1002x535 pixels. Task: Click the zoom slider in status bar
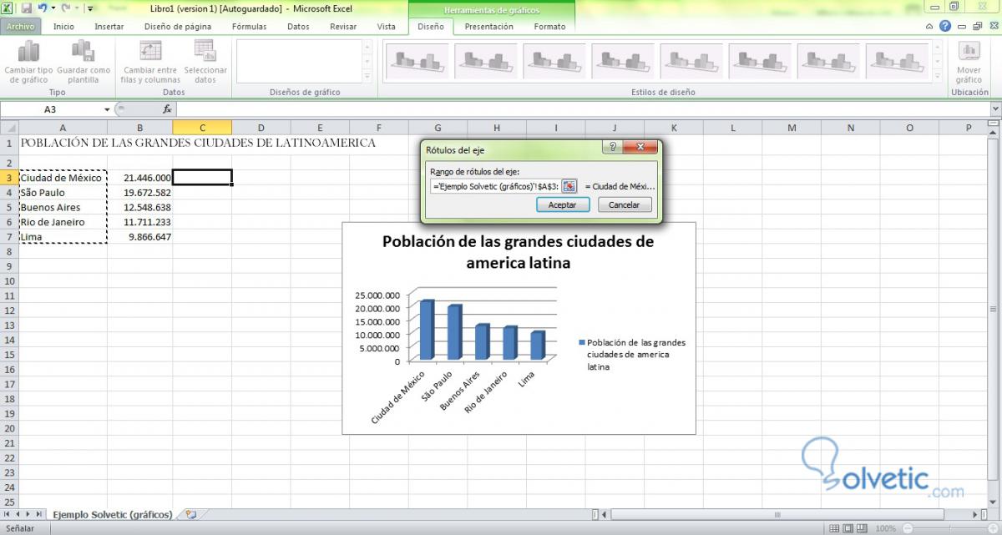[x=949, y=528]
